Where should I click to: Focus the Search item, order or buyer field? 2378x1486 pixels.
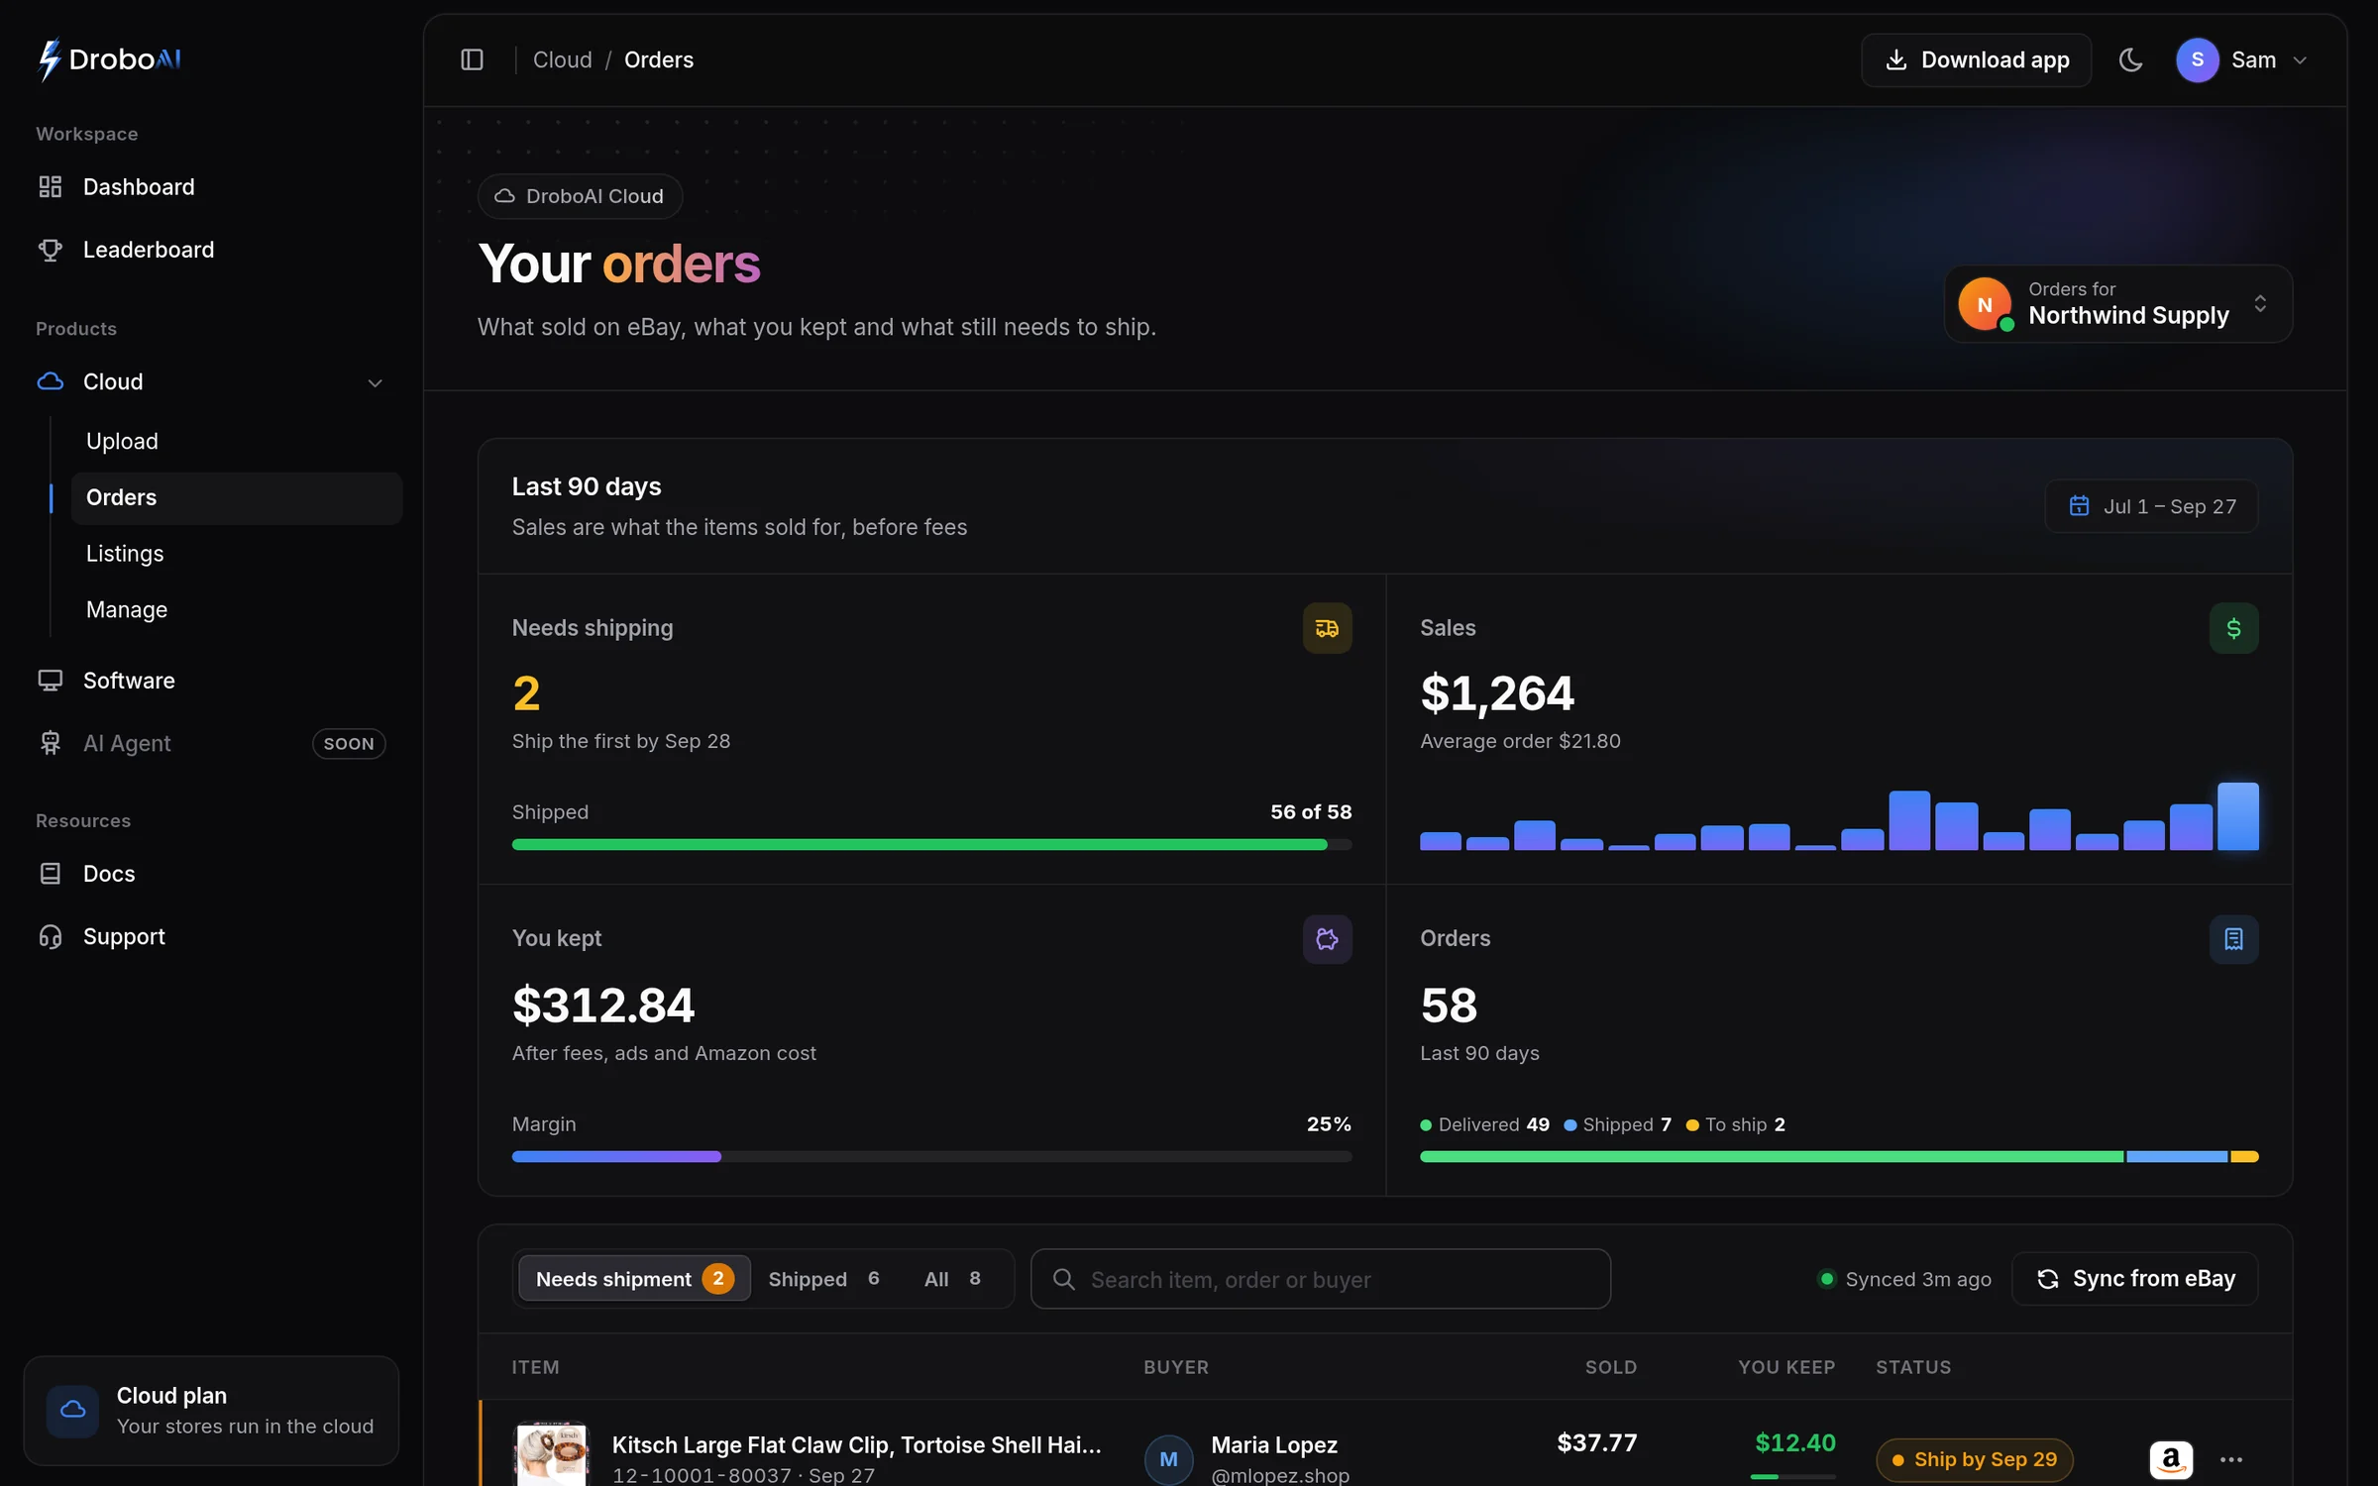[1320, 1279]
